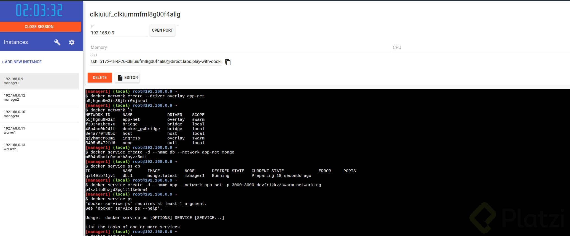Select the worker1 instance
The width and height of the screenshot is (570, 236).
(39, 130)
